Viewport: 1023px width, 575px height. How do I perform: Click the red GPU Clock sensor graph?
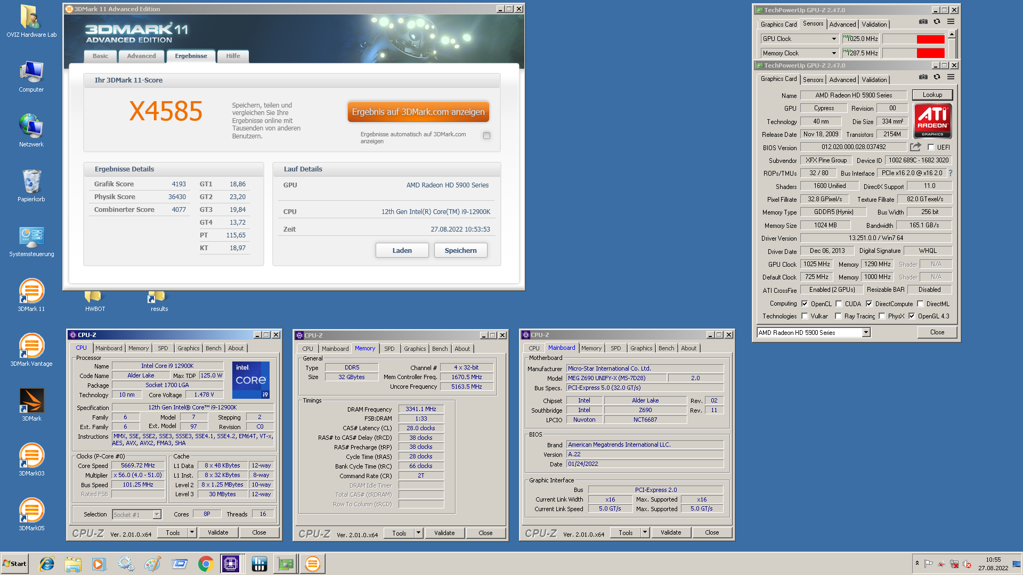coord(930,39)
